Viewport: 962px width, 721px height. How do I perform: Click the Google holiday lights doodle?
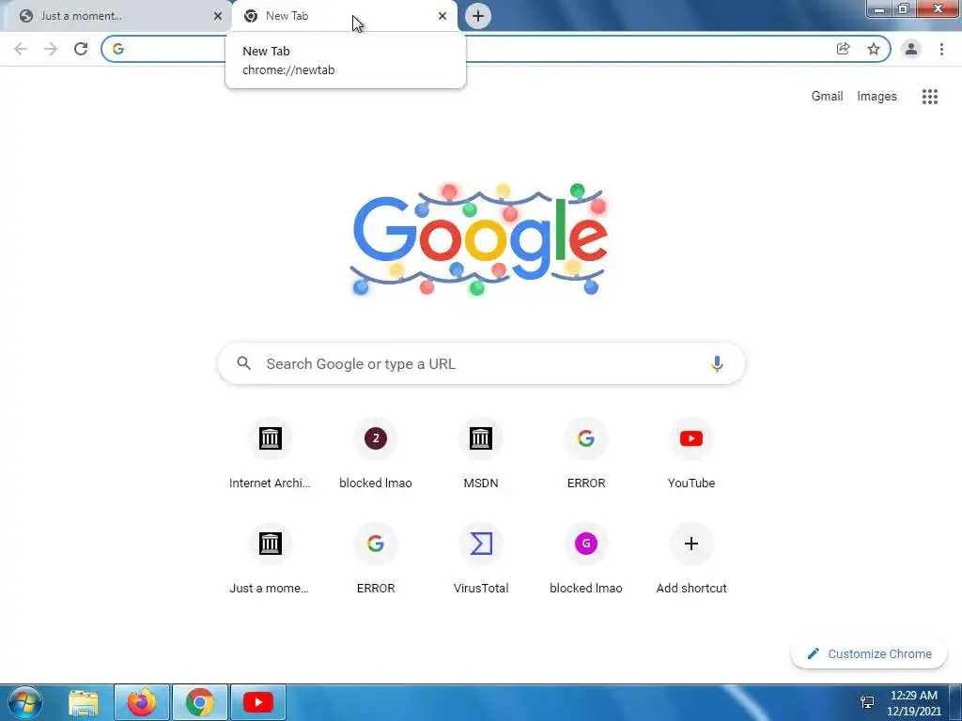480,238
